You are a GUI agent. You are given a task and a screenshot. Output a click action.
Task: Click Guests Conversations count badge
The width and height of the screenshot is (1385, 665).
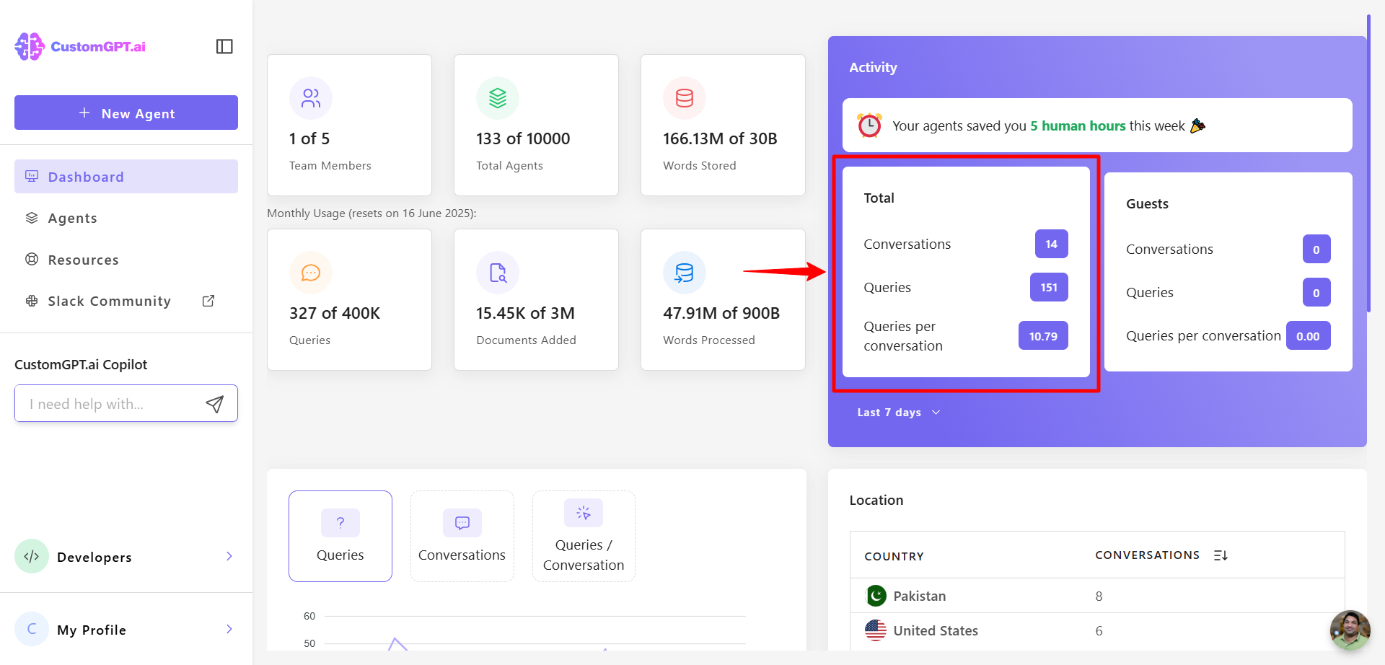click(x=1316, y=250)
